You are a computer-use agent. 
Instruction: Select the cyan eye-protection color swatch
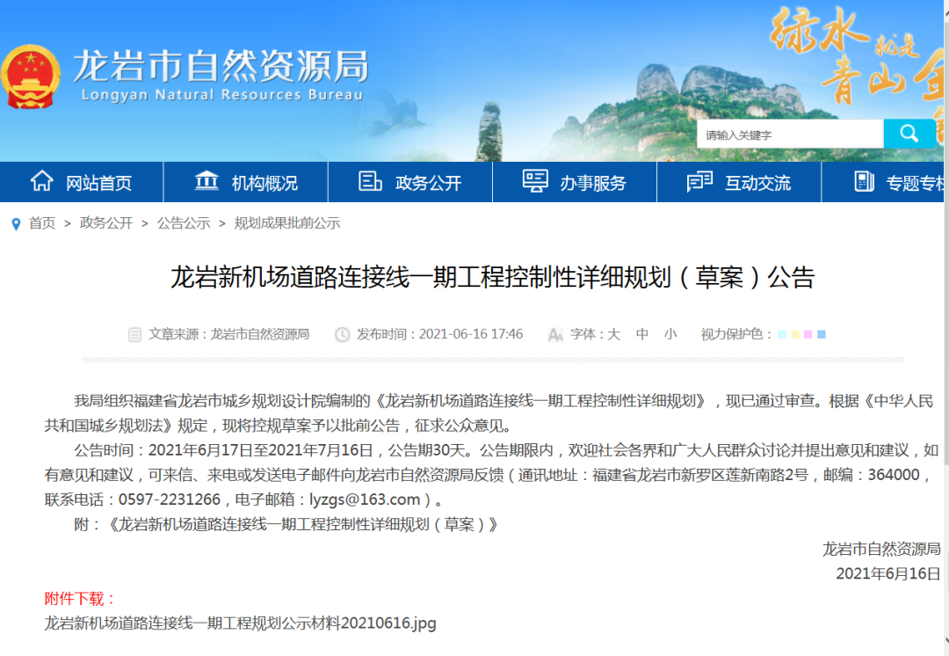coord(781,335)
